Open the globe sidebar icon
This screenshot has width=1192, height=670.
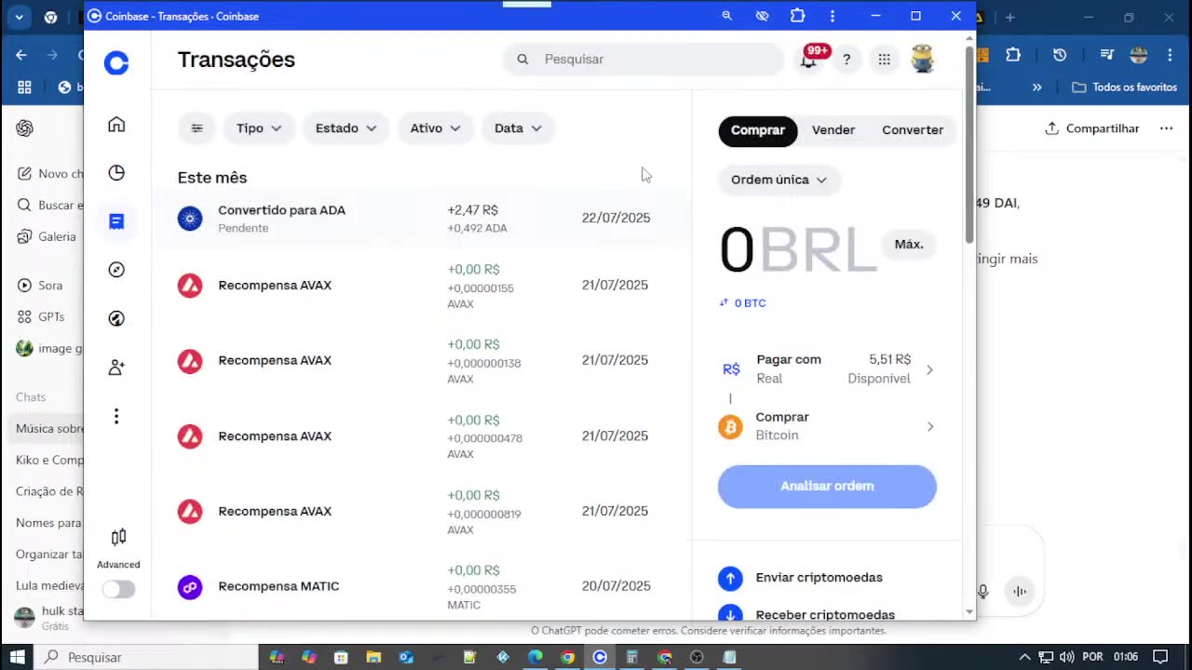[116, 318]
